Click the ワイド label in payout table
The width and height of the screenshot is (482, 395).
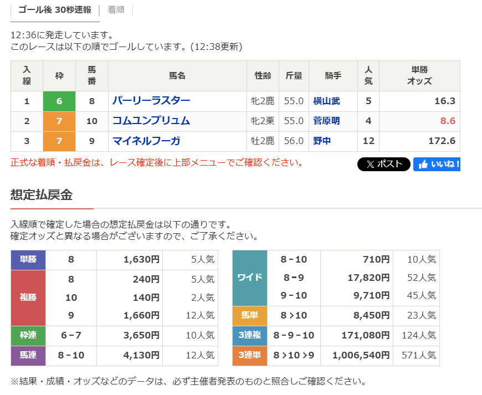pyautogui.click(x=250, y=278)
